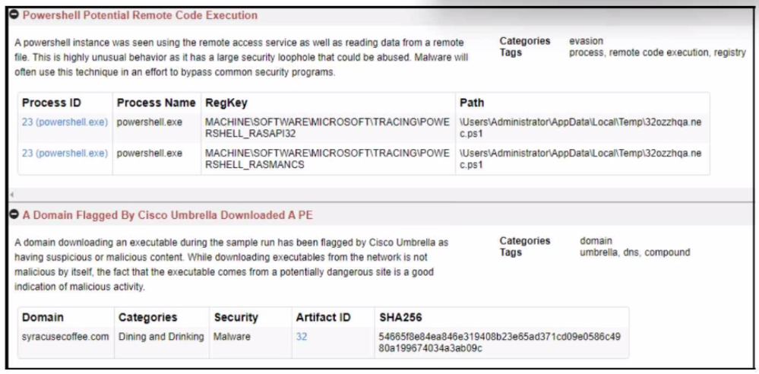Click the Domain Flagged By Cisco Umbrella title
Screen dimensions: 759x374
[x=167, y=215]
